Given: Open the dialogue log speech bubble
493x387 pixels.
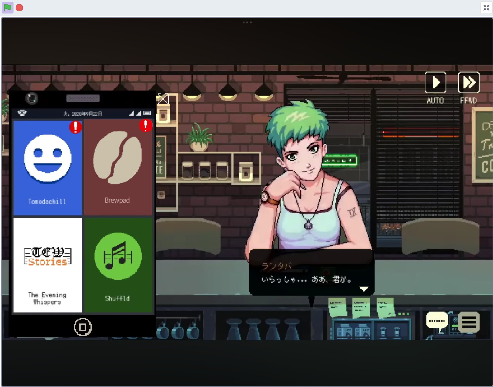Looking at the screenshot, I should (437, 321).
